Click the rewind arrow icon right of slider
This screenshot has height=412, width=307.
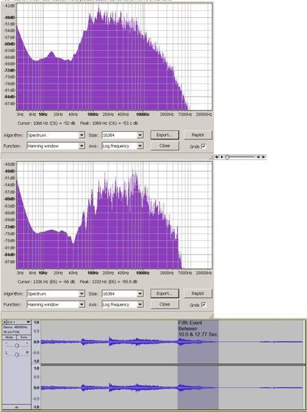click(x=258, y=157)
